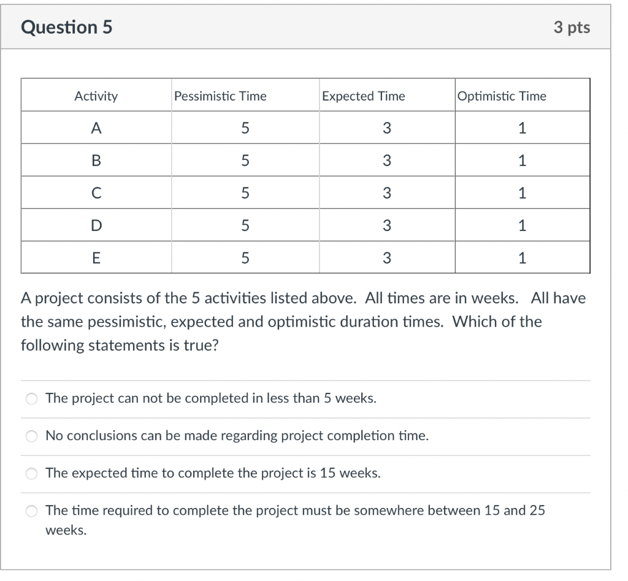Click the expected time value for Activity C
This screenshot has width=628, height=581.
coord(387,192)
